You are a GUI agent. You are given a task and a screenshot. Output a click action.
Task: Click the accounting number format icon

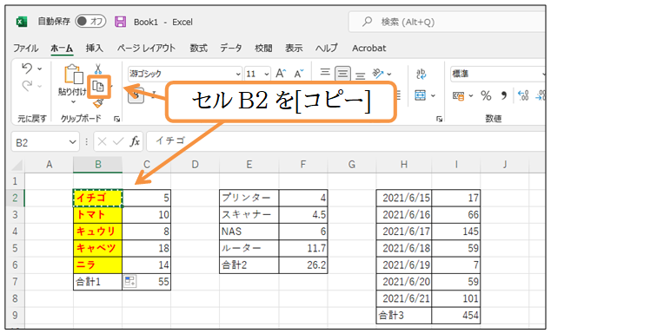[x=458, y=96]
